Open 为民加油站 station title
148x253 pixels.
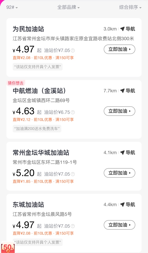point(28,29)
